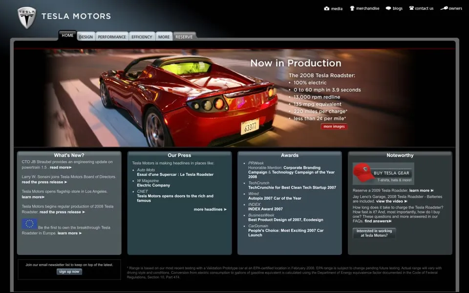Image resolution: width=469 pixels, height=293 pixels.
Task: Click the PRWeek source name
Action: coord(256,163)
